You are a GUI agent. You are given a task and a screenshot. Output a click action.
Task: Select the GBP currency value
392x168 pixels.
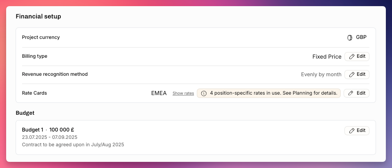[x=361, y=37]
